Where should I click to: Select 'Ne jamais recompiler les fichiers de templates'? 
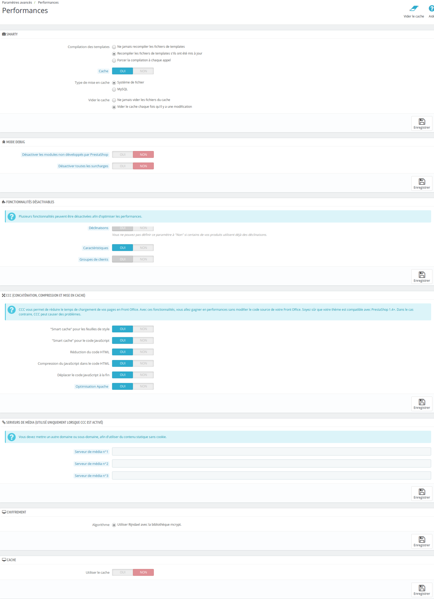coord(114,47)
